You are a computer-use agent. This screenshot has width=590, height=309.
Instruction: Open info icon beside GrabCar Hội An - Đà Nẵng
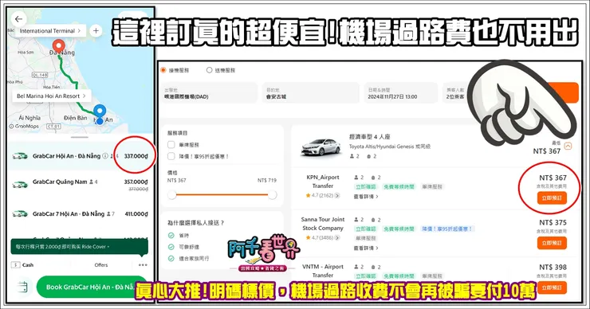click(x=105, y=155)
